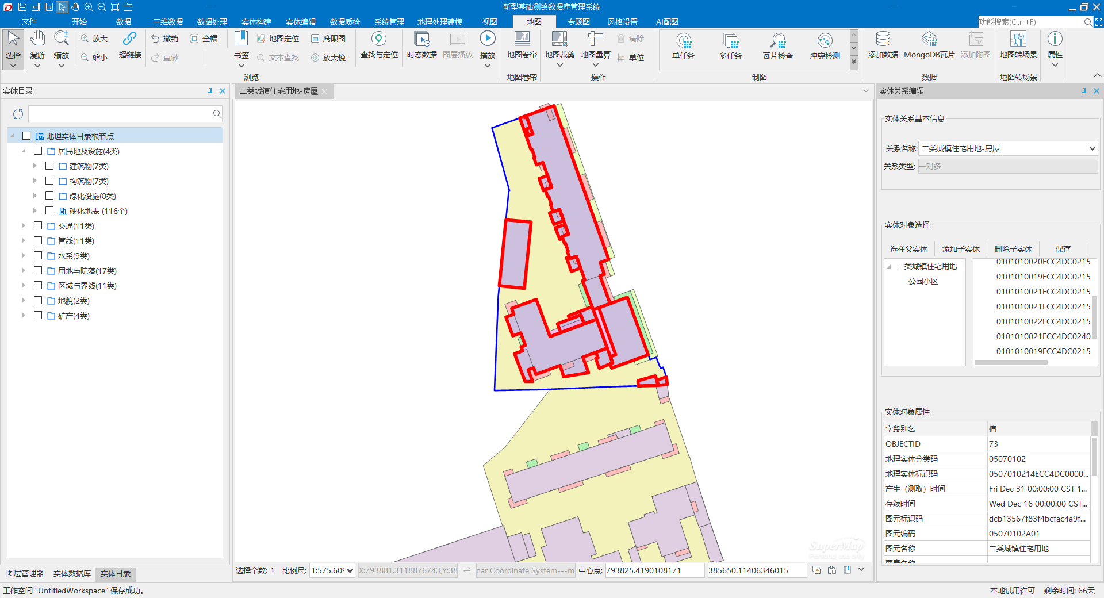1104x598 pixels.
Task: Open the 比例尺 scale dropdown
Action: (350, 570)
